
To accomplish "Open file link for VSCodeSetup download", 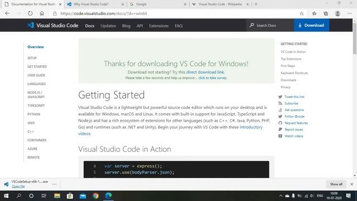I will pos(18,186).
